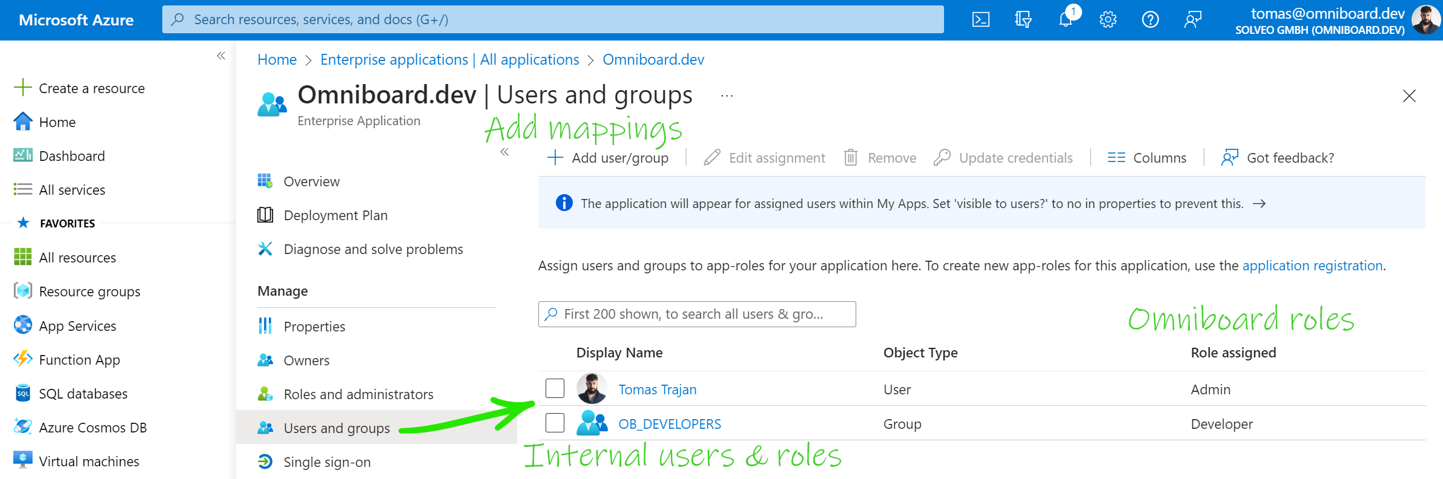Click the users and groups search box

pyautogui.click(x=697, y=314)
